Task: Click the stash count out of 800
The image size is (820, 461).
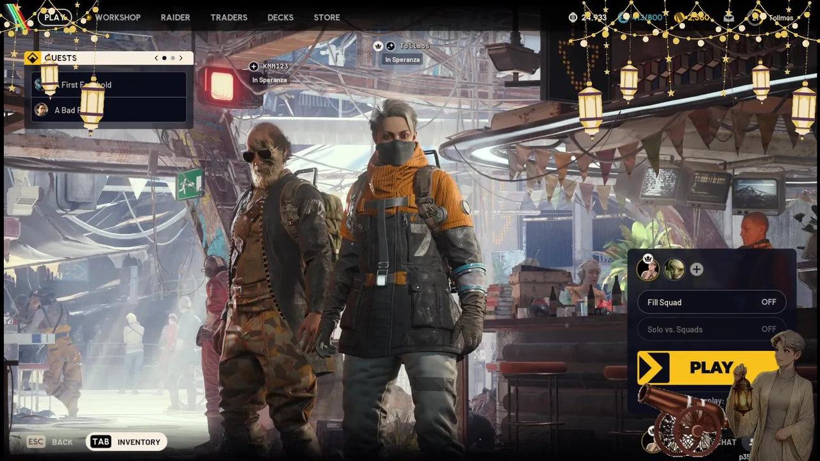Action: tap(647, 17)
